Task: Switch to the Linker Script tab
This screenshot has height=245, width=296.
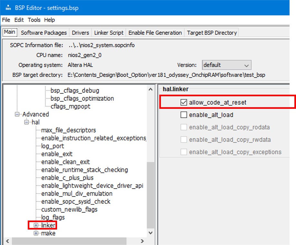Action: click(x=109, y=33)
